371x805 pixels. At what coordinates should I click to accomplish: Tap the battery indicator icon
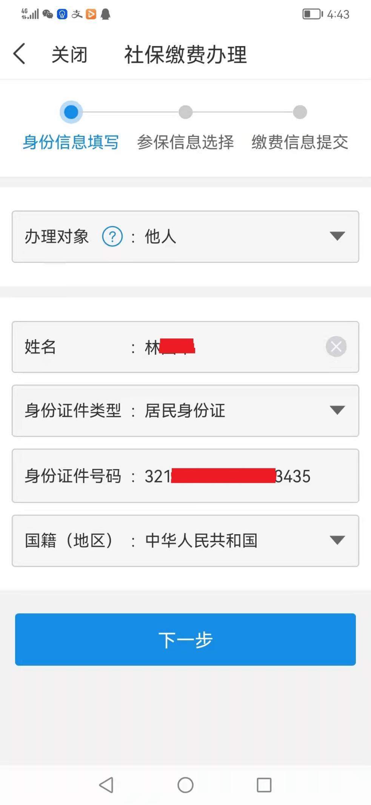pos(313,14)
